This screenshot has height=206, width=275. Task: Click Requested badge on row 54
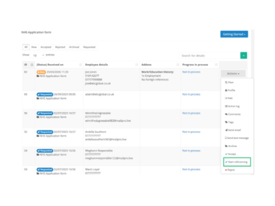(45, 151)
